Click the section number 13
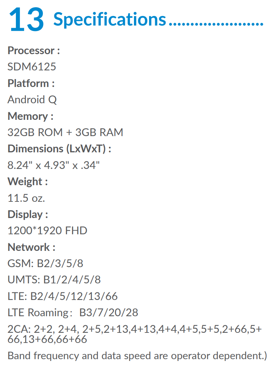This screenshot has height=370, width=278. click(26, 19)
